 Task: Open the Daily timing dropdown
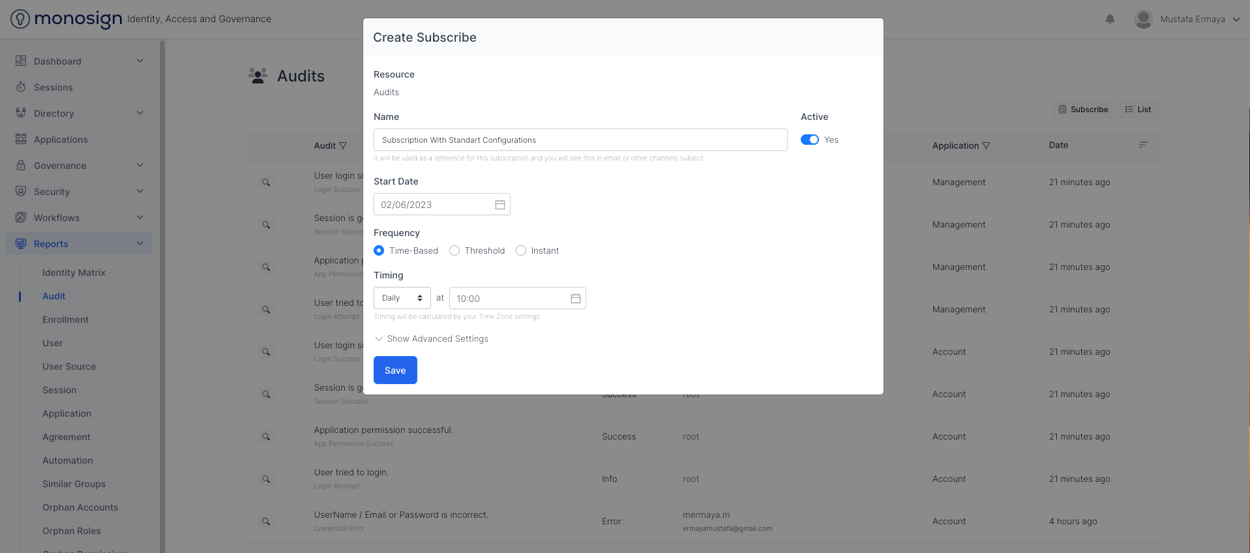click(402, 298)
